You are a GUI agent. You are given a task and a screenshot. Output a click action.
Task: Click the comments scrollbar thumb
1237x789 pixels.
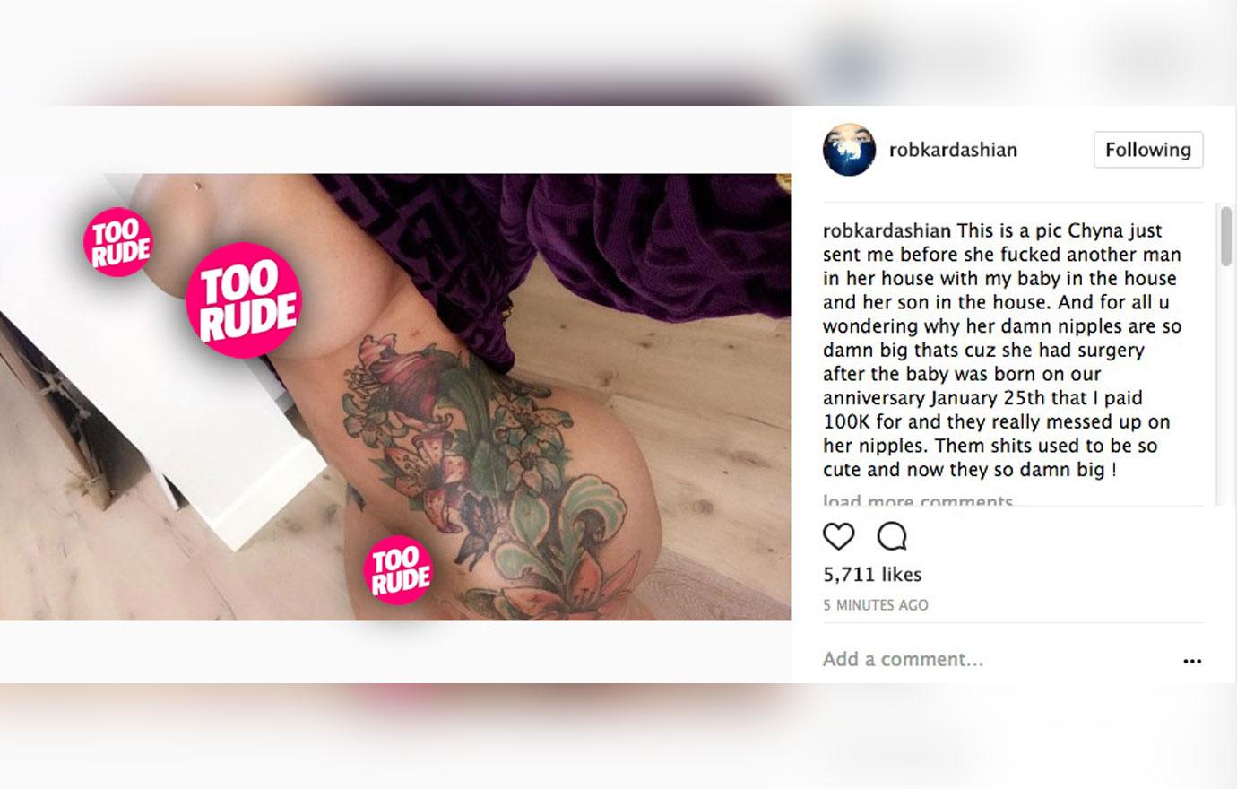coord(1225,235)
